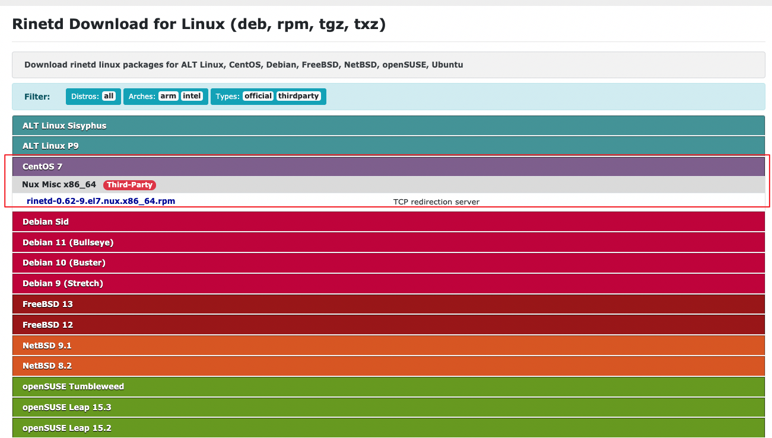Expand the FreeBSD 12 section
The height and width of the screenshot is (438, 772).
(x=389, y=325)
